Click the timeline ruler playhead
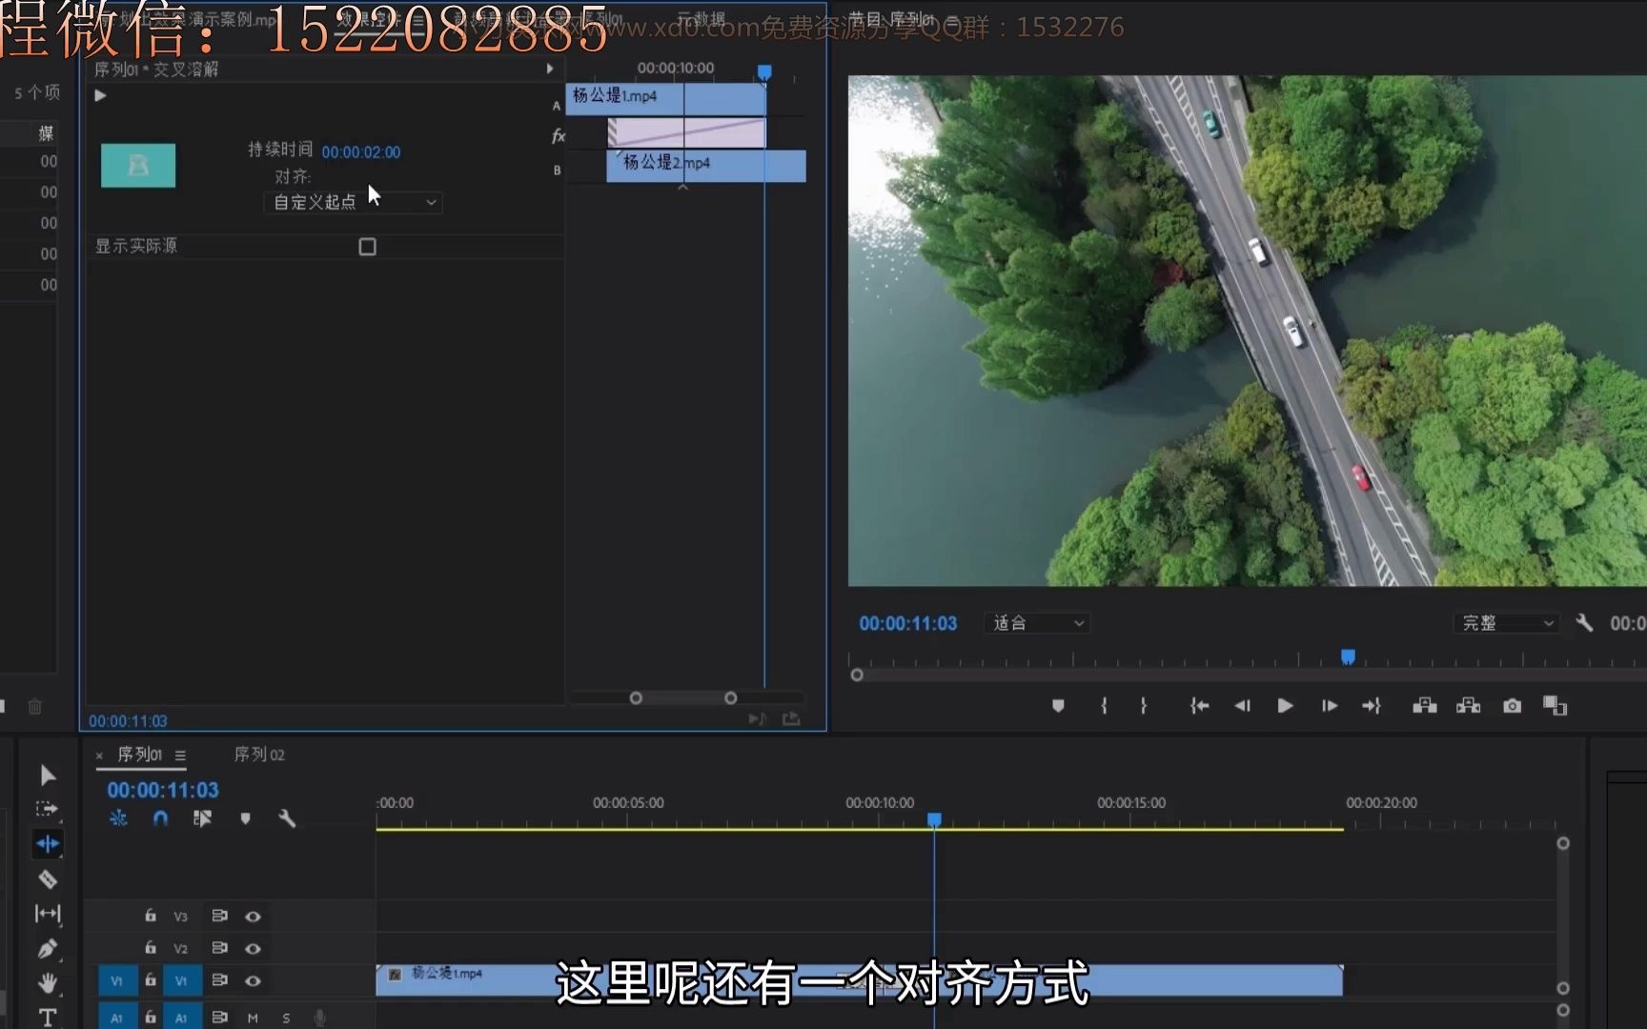The width and height of the screenshot is (1647, 1029). pyautogui.click(x=934, y=819)
